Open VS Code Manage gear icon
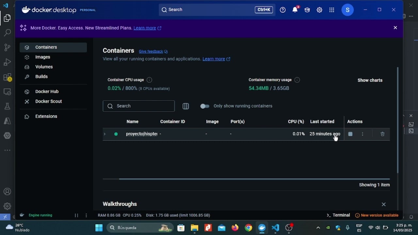This screenshot has height=235, width=418. point(7,206)
